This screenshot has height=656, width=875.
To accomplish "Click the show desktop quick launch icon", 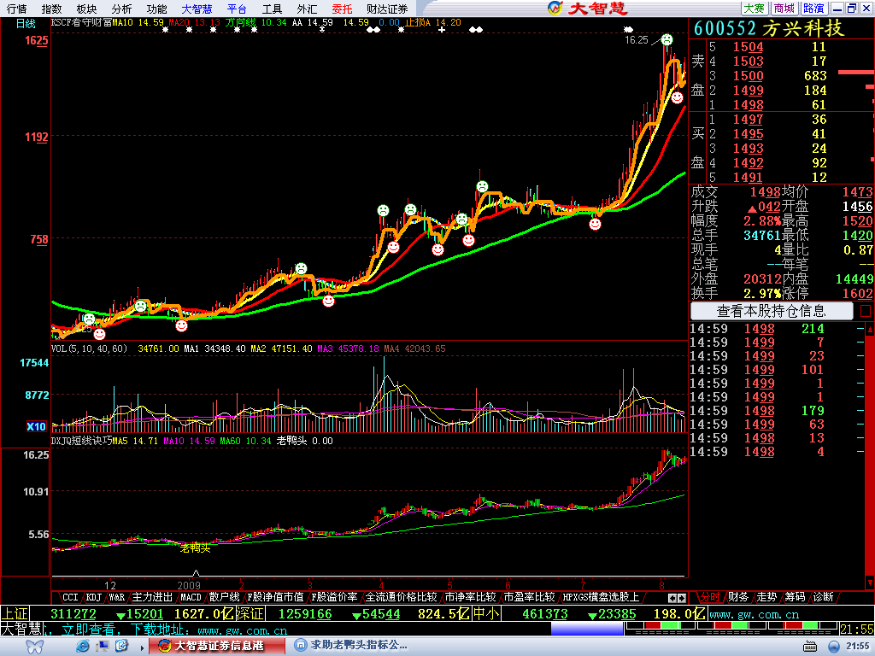I will (103, 646).
